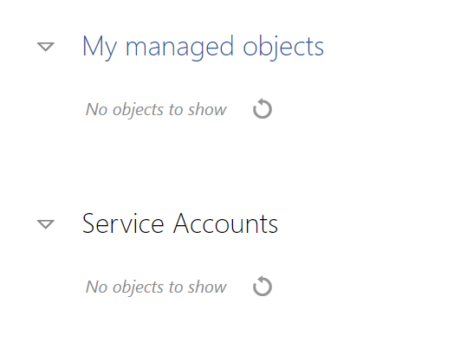454x355 pixels.
Task: Click the italic empty-state text in Service Accounts
Action: tap(156, 287)
